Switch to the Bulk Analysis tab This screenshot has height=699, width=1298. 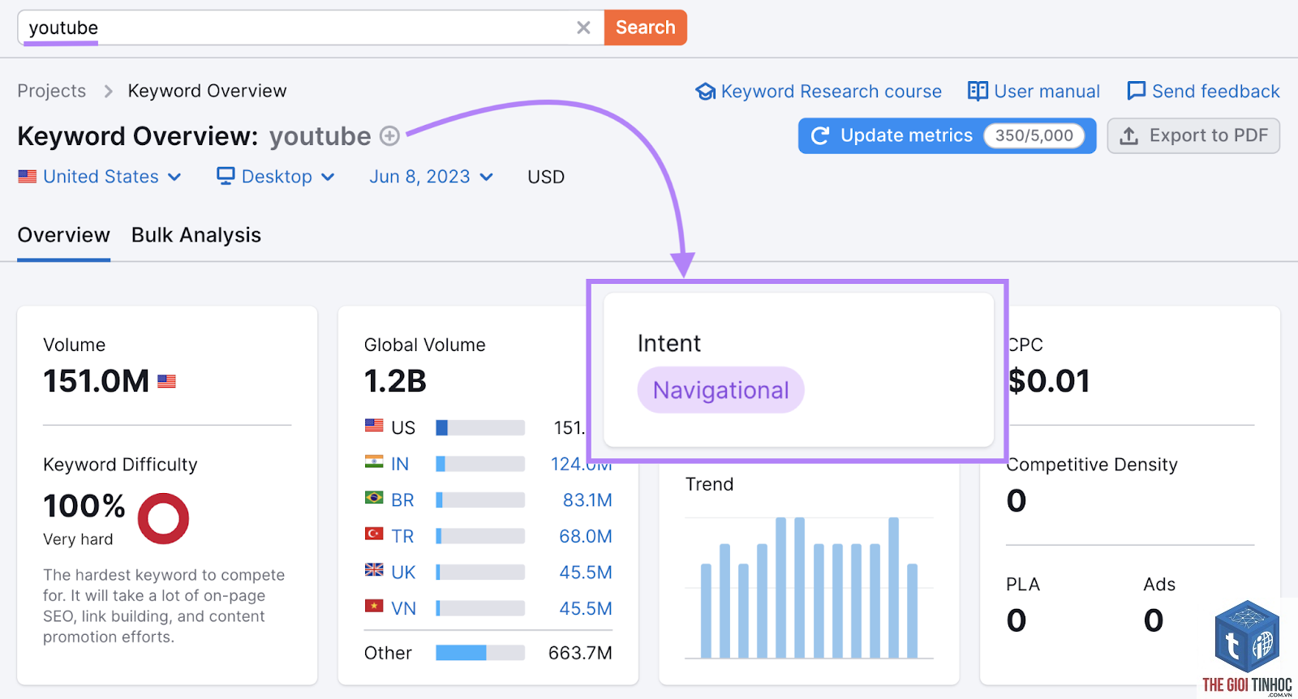tap(196, 235)
